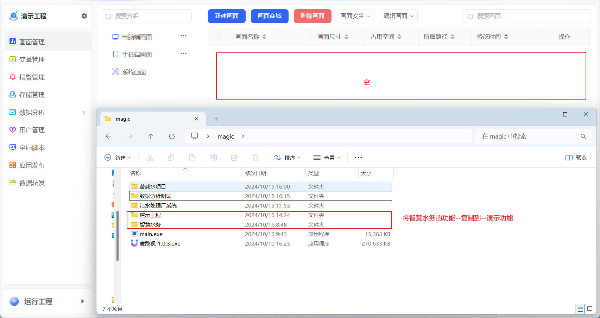Toggle the 预览 preview pane

(x=576, y=158)
